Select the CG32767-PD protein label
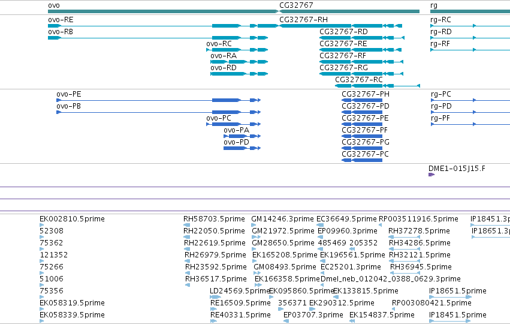This screenshot has width=510, height=324. click(x=365, y=106)
